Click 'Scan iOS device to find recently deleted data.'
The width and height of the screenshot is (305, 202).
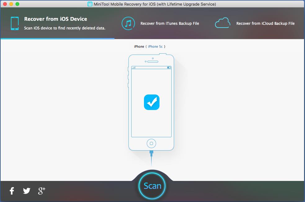coord(65,28)
